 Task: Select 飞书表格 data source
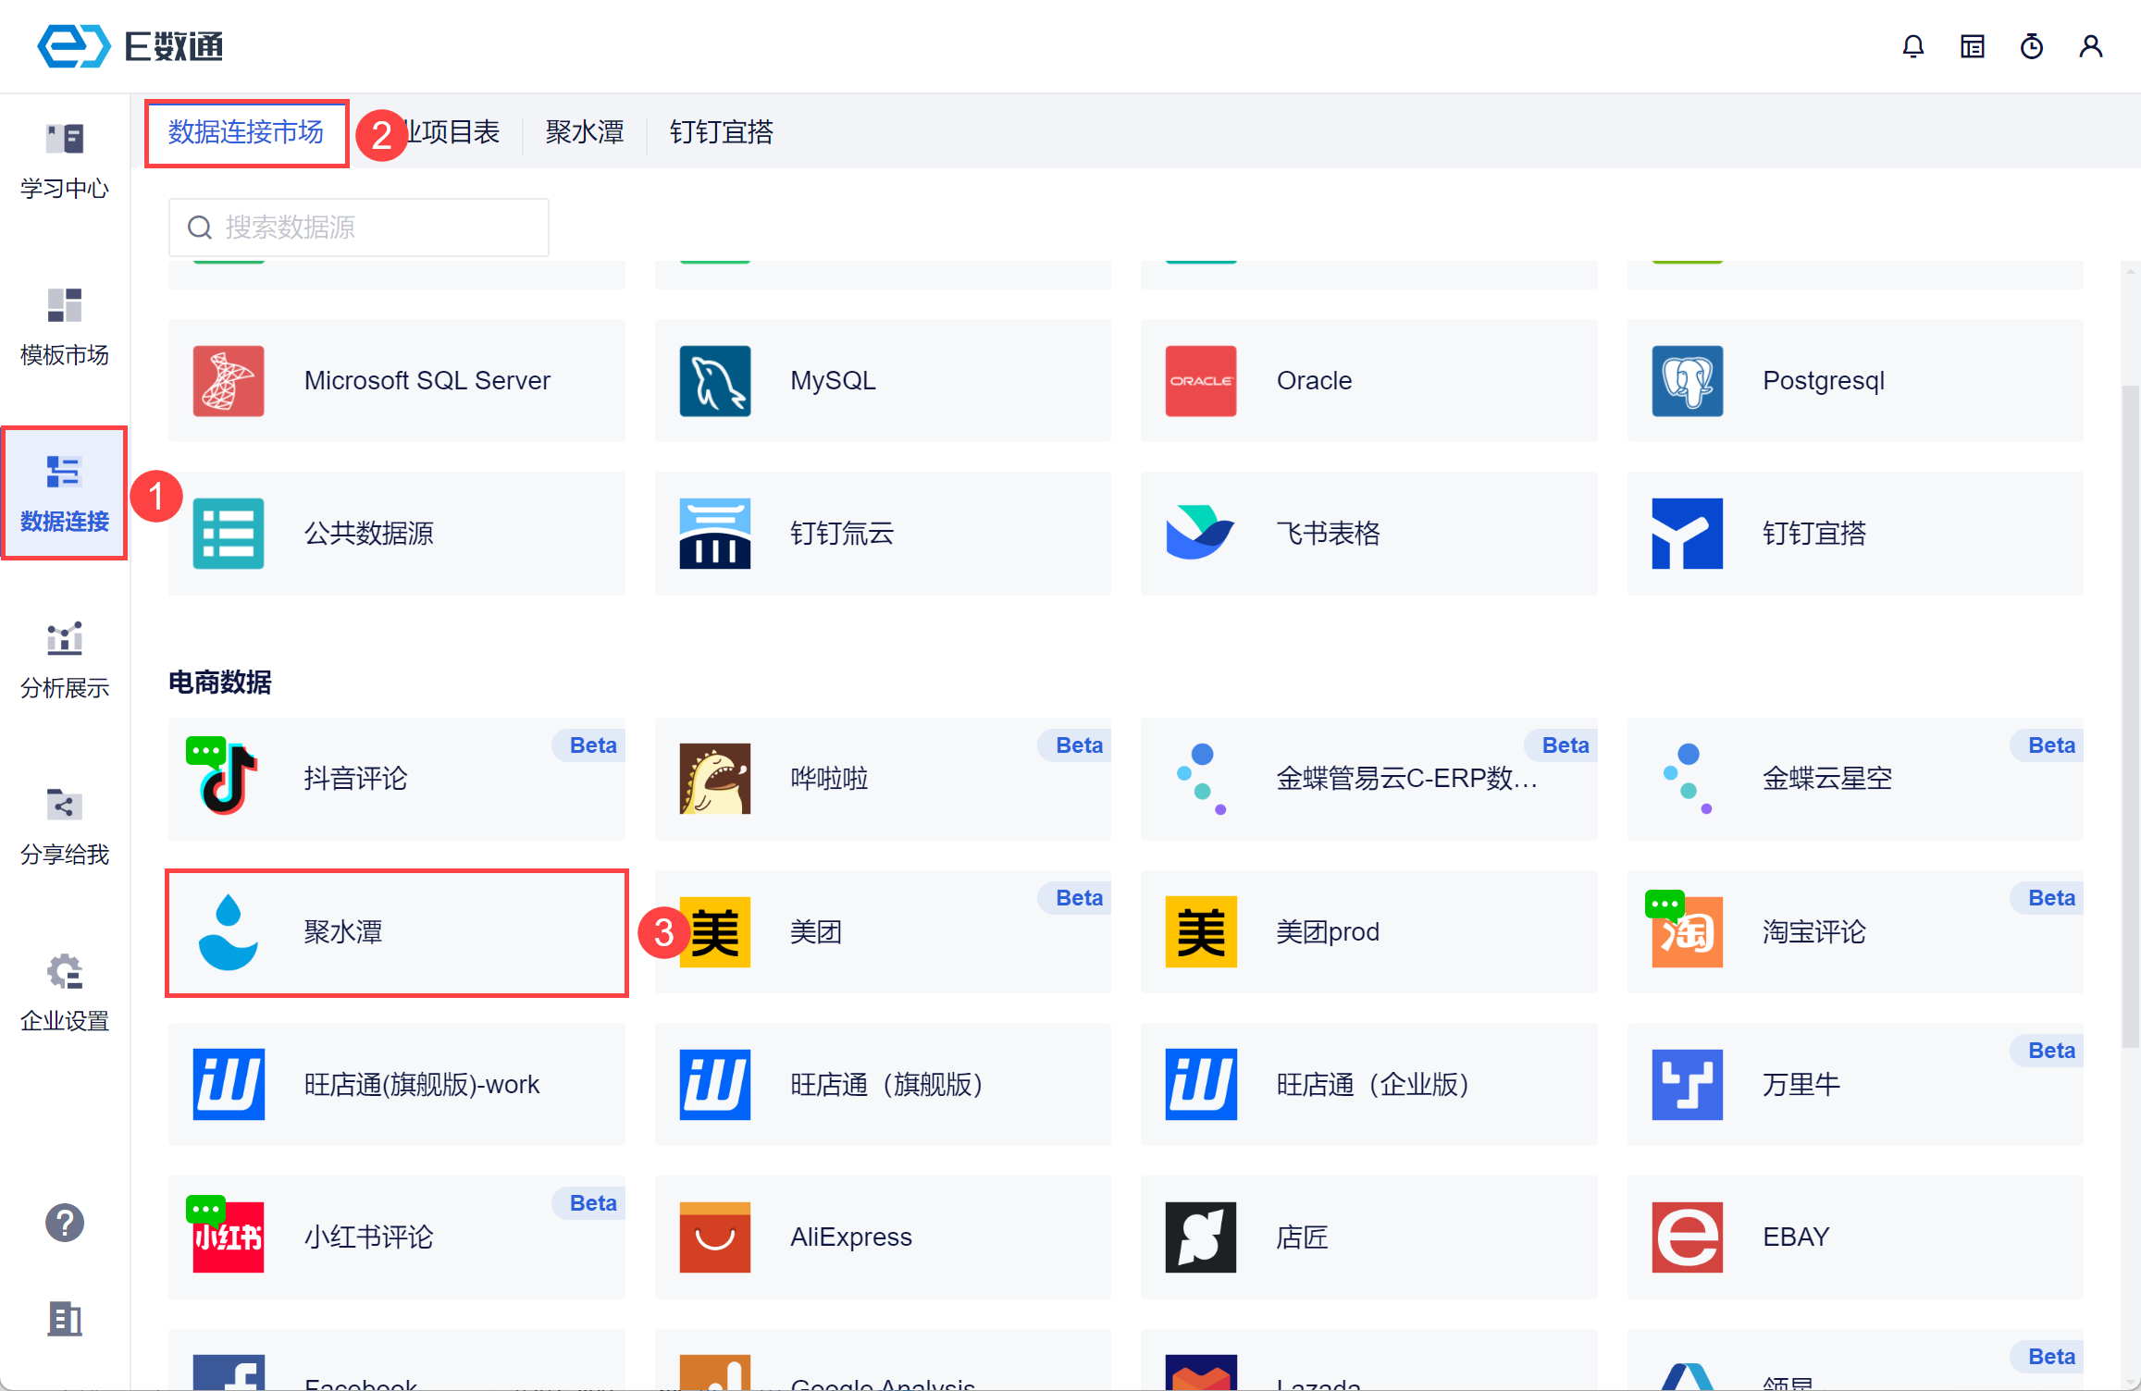point(1368,533)
